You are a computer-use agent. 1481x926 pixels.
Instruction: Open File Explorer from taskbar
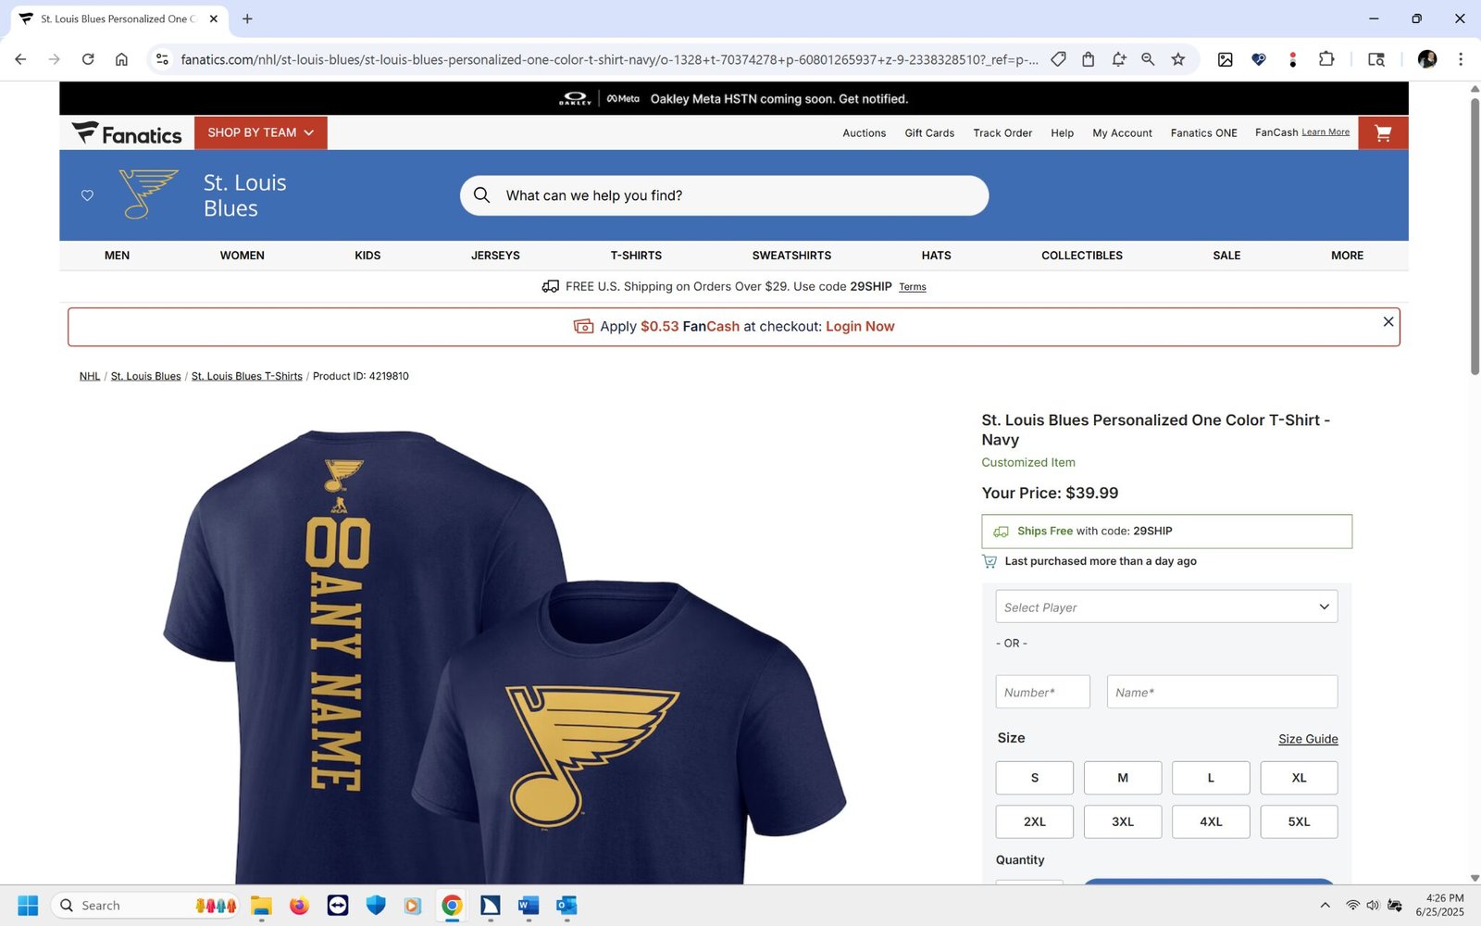tap(261, 906)
